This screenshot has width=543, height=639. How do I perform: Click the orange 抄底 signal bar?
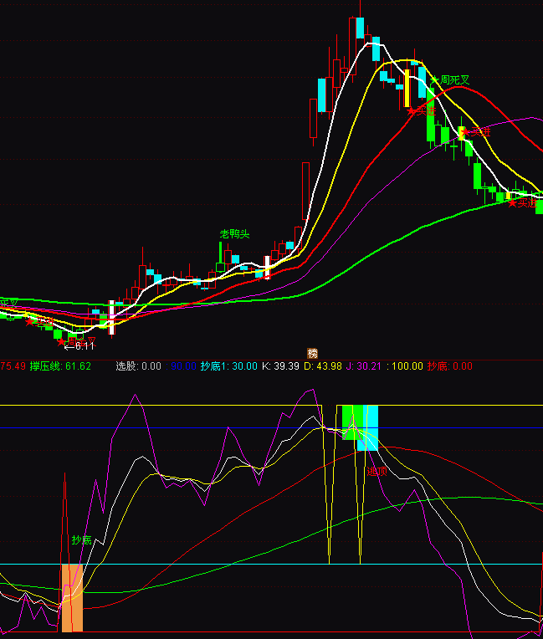72,597
